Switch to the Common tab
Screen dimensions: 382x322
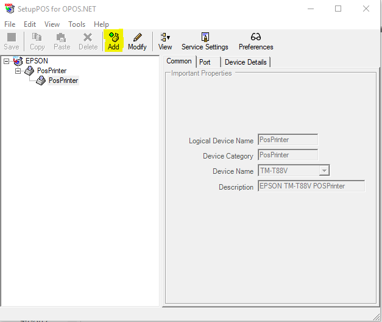179,61
